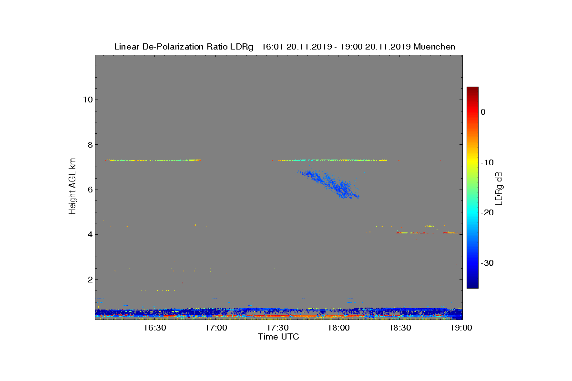Click the height axis label 6

point(89,190)
